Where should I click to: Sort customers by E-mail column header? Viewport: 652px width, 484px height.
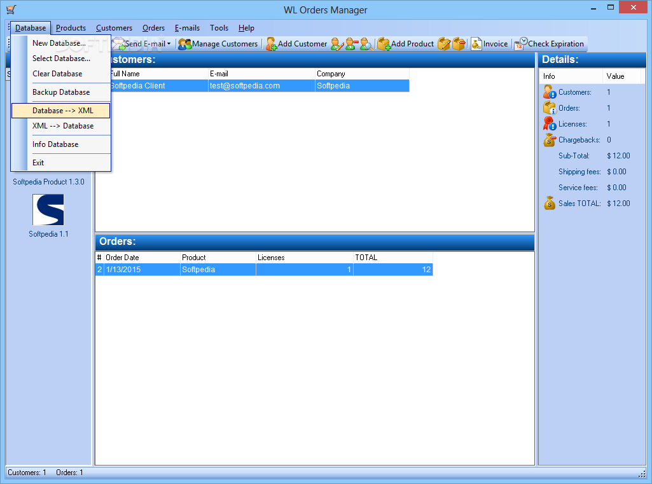coord(261,74)
